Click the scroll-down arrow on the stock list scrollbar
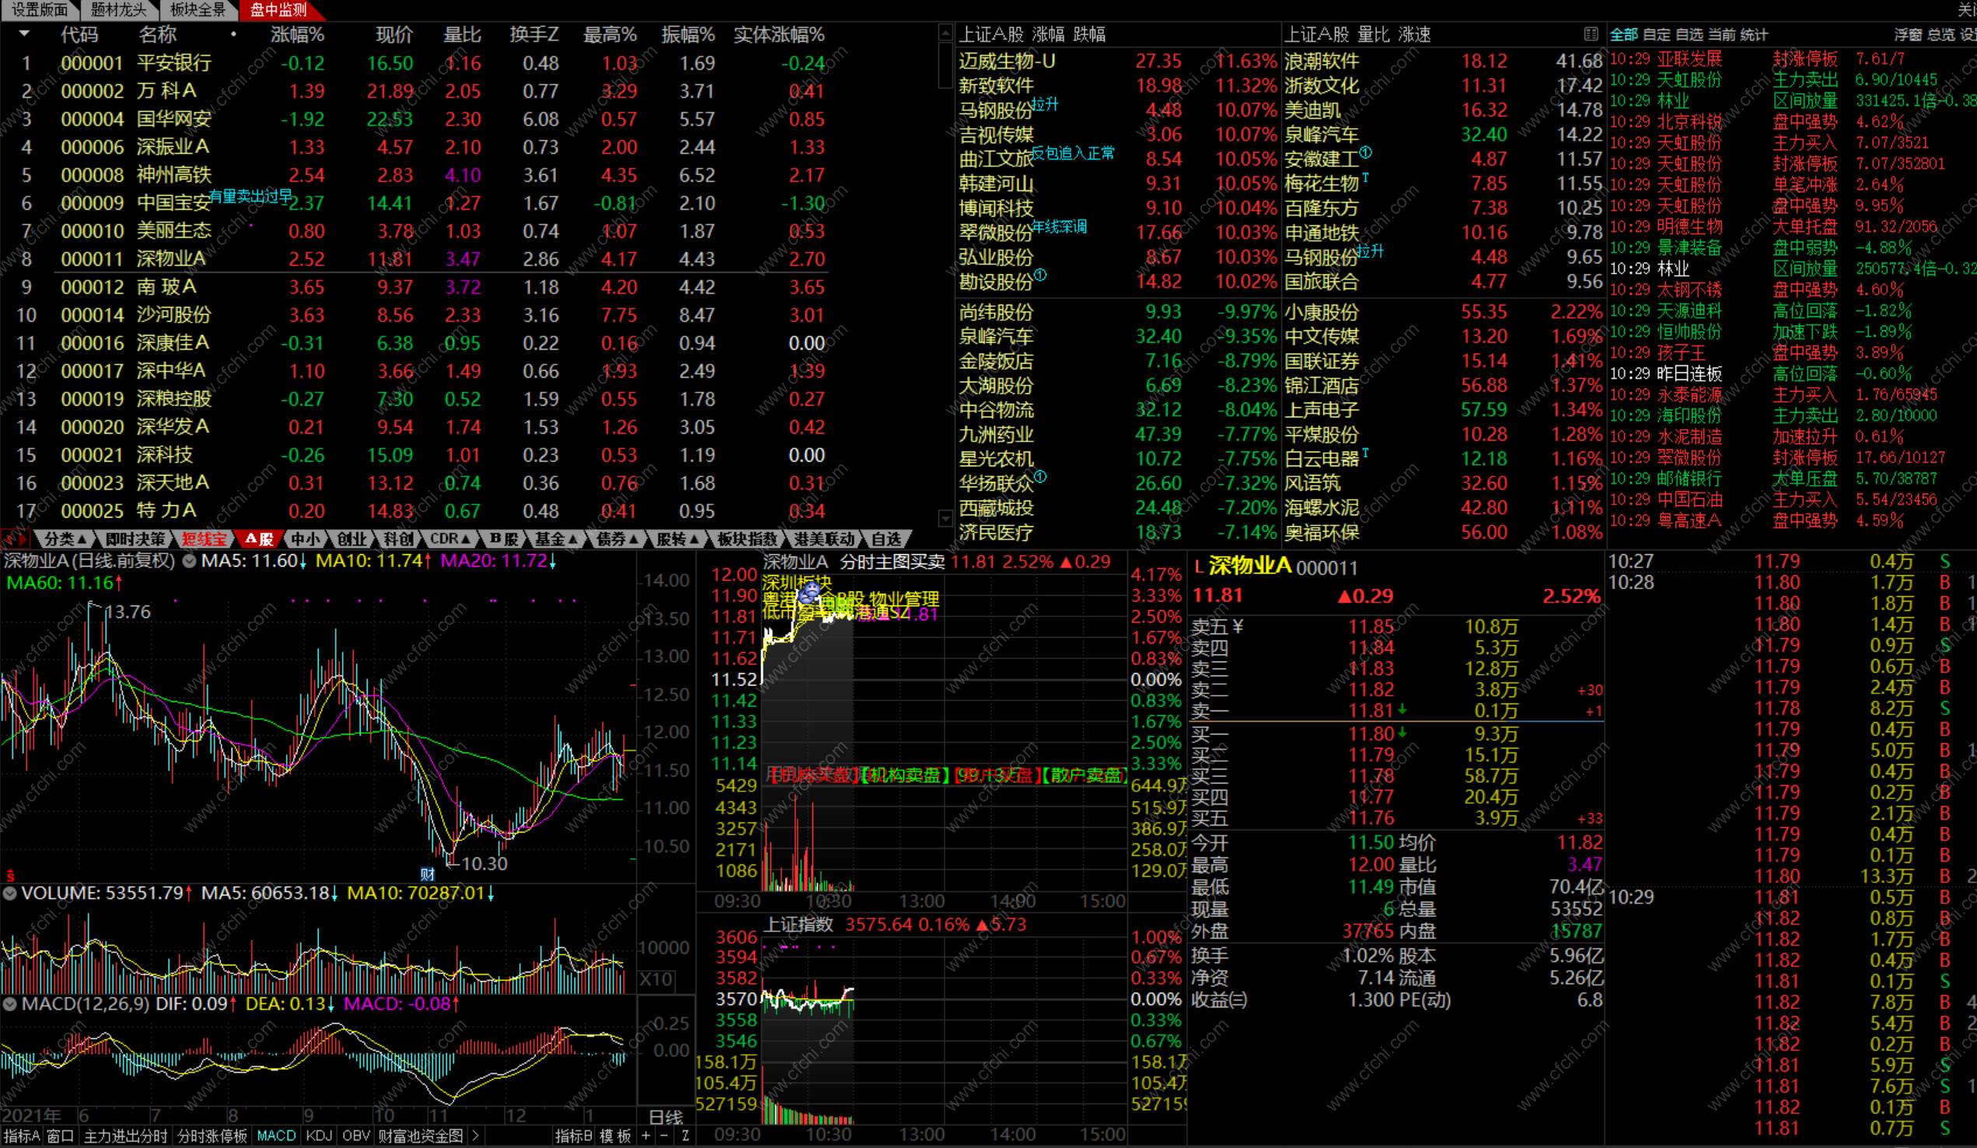This screenshot has height=1148, width=1977. (x=945, y=518)
